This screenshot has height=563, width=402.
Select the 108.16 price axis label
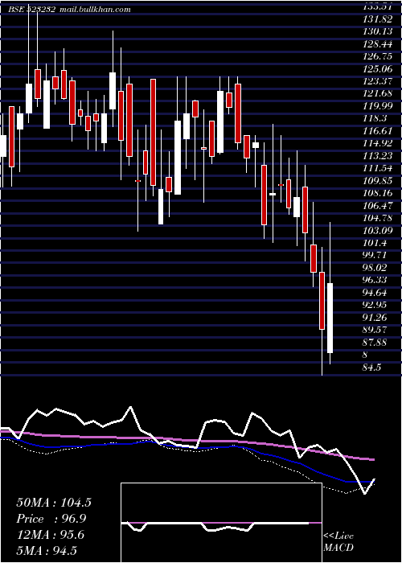pos(377,193)
